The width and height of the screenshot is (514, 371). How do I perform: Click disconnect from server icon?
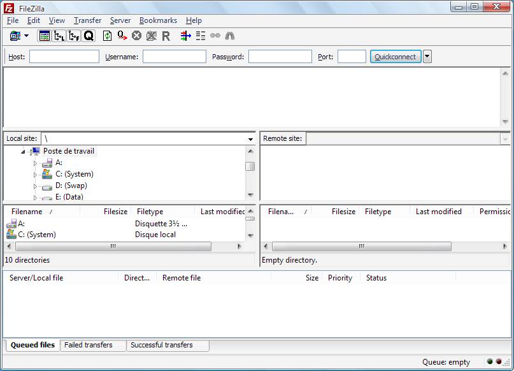pos(151,36)
